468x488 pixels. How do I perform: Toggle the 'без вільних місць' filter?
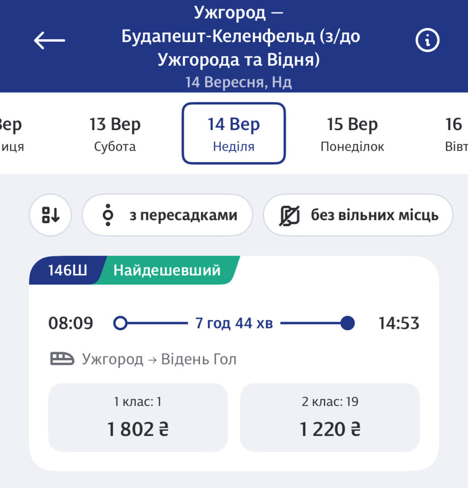[358, 215]
